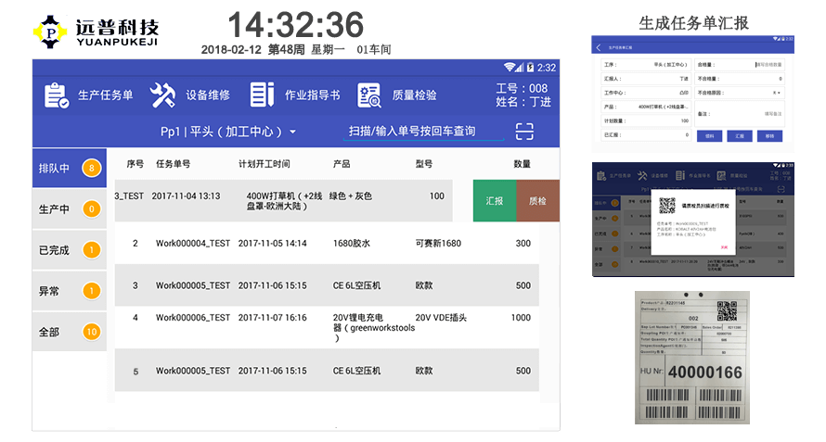The image size is (826, 442).
Task: Open the 作业指导书 document icon
Action: [263, 95]
